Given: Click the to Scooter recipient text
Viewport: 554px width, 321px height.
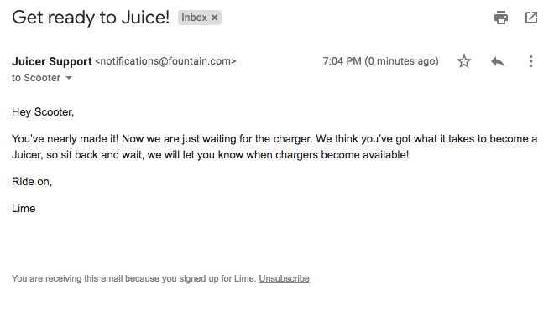Looking at the screenshot, I should click(36, 78).
